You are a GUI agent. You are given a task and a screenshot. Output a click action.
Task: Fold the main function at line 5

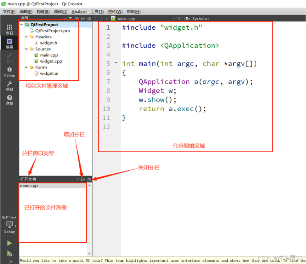pos(116,63)
